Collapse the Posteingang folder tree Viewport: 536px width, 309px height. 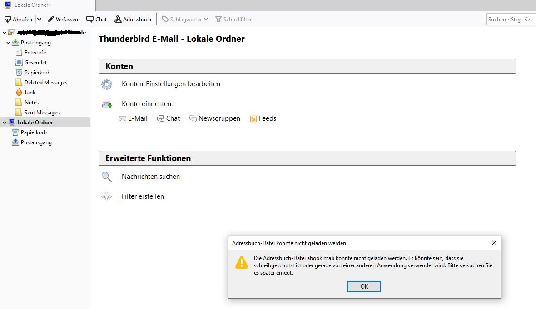coord(8,43)
